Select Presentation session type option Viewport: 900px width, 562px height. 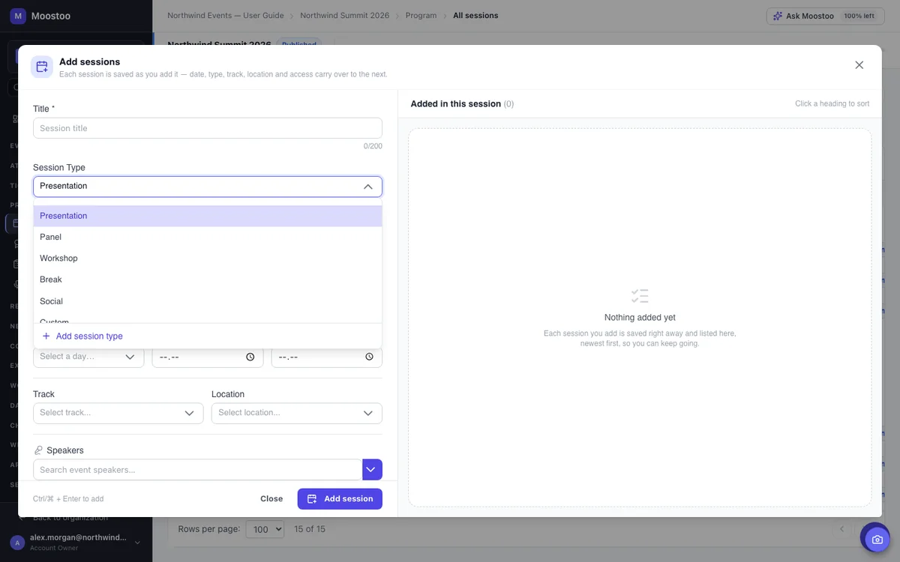pyautogui.click(x=208, y=216)
